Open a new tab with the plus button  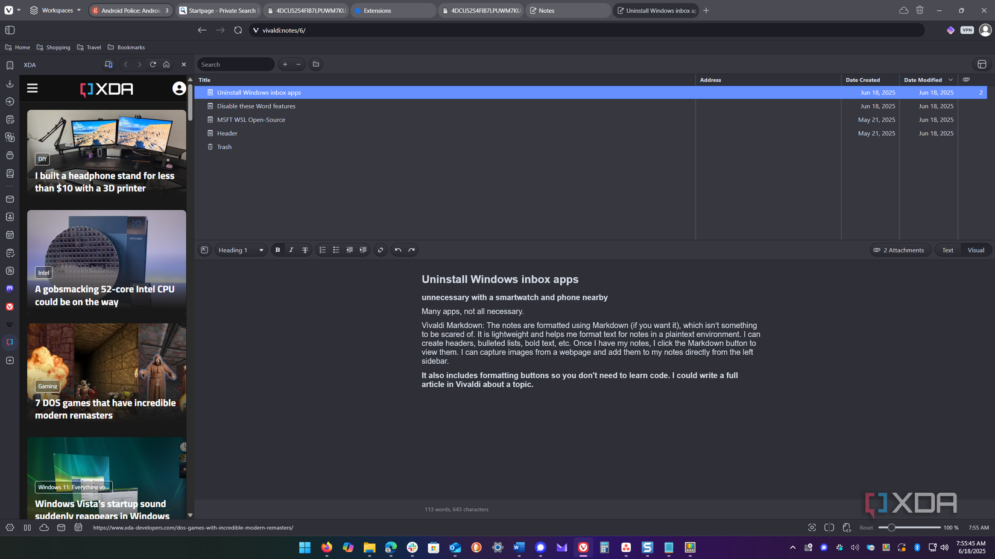point(706,10)
